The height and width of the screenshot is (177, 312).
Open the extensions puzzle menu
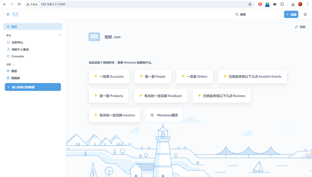click(x=282, y=4)
